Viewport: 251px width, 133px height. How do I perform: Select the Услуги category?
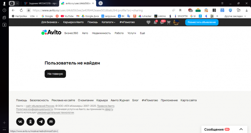coord(132,33)
